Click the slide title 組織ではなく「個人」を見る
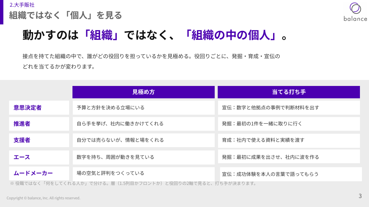This screenshot has width=369, height=207. point(65,15)
